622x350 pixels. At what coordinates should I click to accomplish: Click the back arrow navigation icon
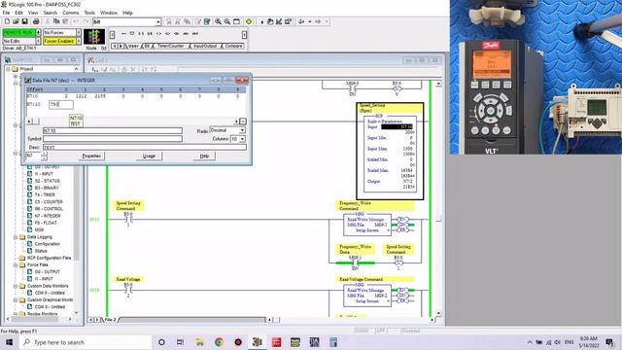301,21
